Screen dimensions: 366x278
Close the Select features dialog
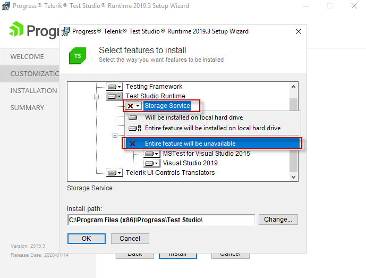(x=299, y=31)
